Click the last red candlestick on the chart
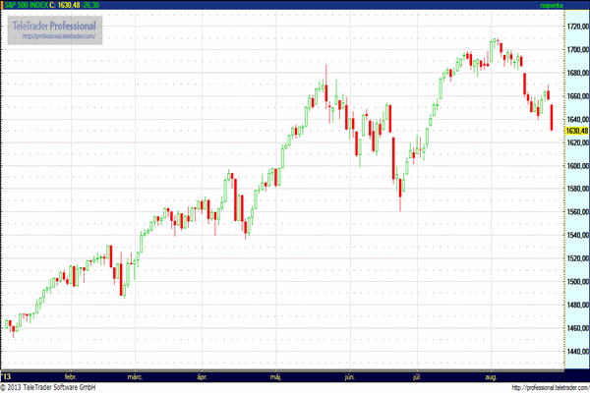Viewport: 590px width, 393px height. [x=552, y=117]
